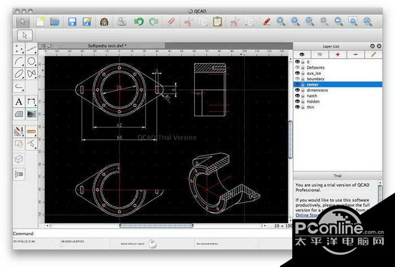Open Measure/Info tools with orange ruler
Viewport: 395px width, 267px height.
(x=31, y=132)
